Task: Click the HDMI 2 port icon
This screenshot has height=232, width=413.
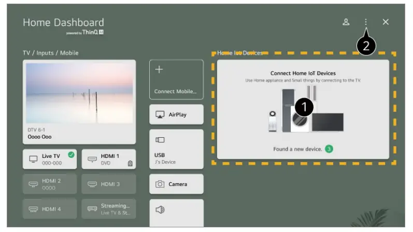Action: click(x=34, y=184)
